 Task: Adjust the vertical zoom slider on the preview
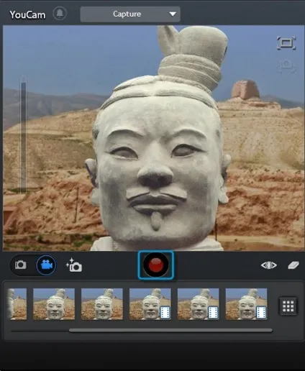(x=23, y=135)
